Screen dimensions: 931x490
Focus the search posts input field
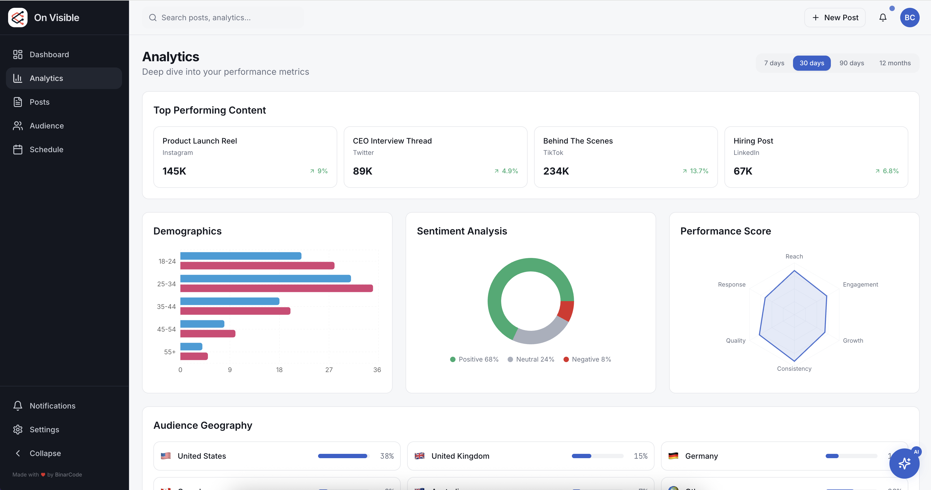click(223, 17)
